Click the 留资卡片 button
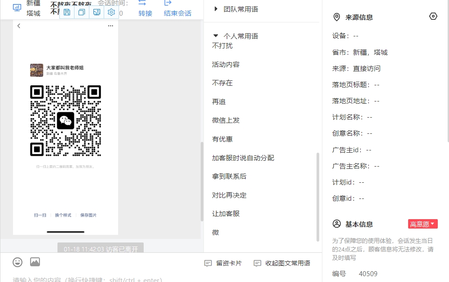The width and height of the screenshot is (449, 282). (x=223, y=263)
